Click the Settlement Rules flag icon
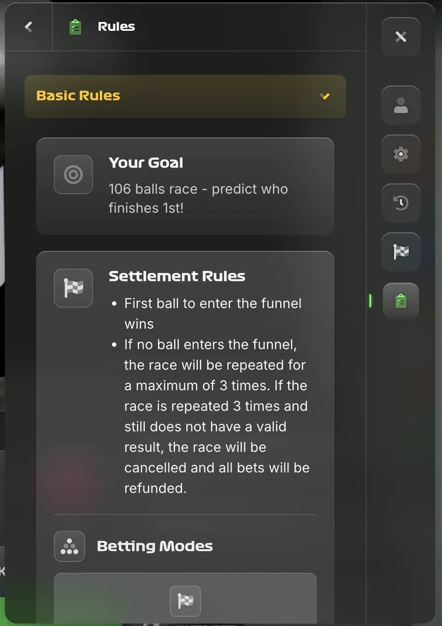442x626 pixels. pos(73,288)
